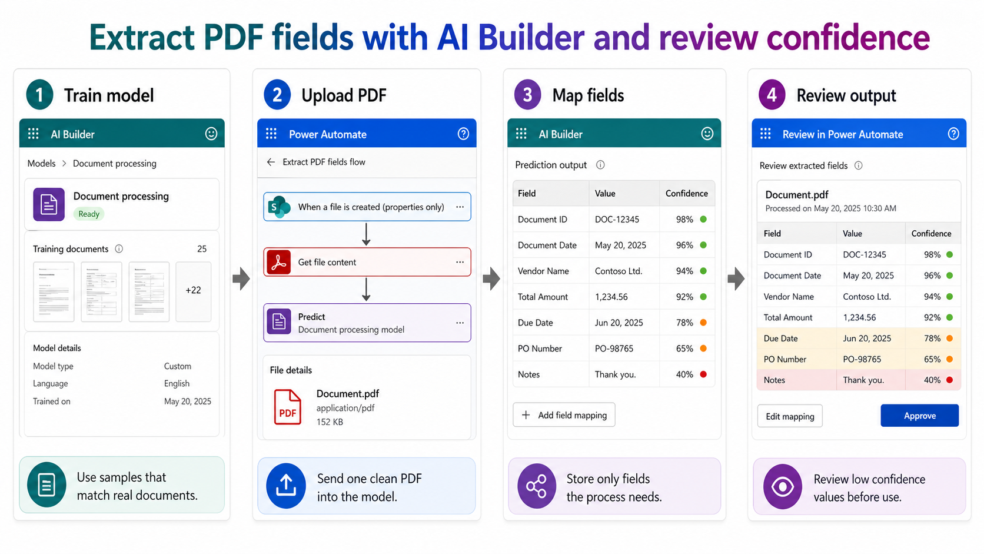This screenshot has width=984, height=554.
Task: Click info icon next to Training documents
Action: pos(119,248)
